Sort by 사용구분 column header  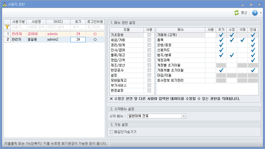tap(19, 22)
